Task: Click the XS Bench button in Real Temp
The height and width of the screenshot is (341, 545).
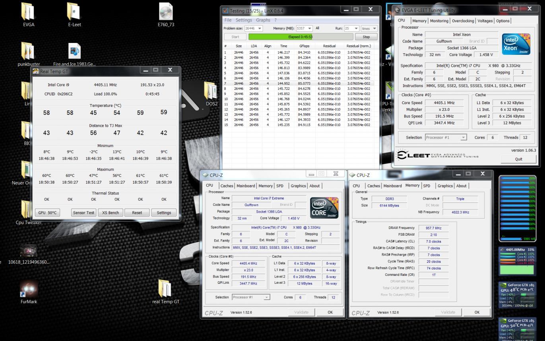Action: (110, 213)
